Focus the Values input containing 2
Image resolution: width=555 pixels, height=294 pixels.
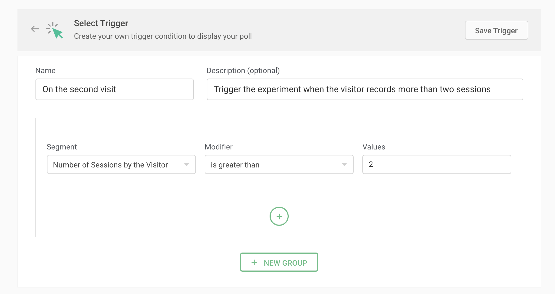point(437,164)
